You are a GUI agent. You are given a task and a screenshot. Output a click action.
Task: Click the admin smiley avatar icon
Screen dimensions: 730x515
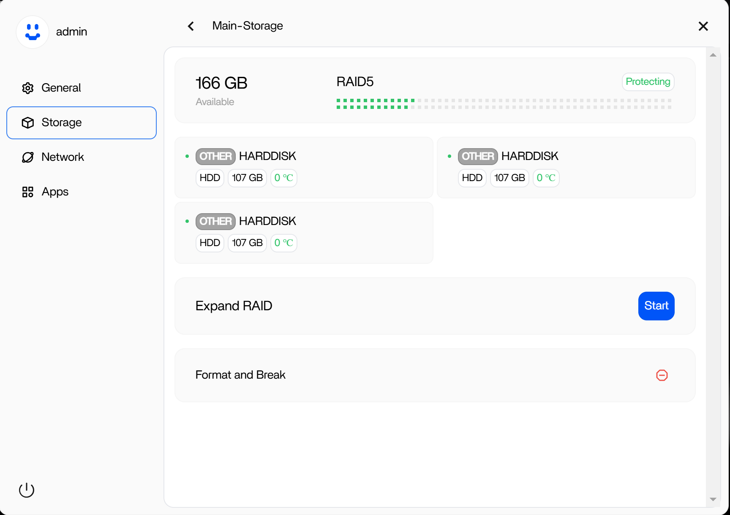pos(33,32)
